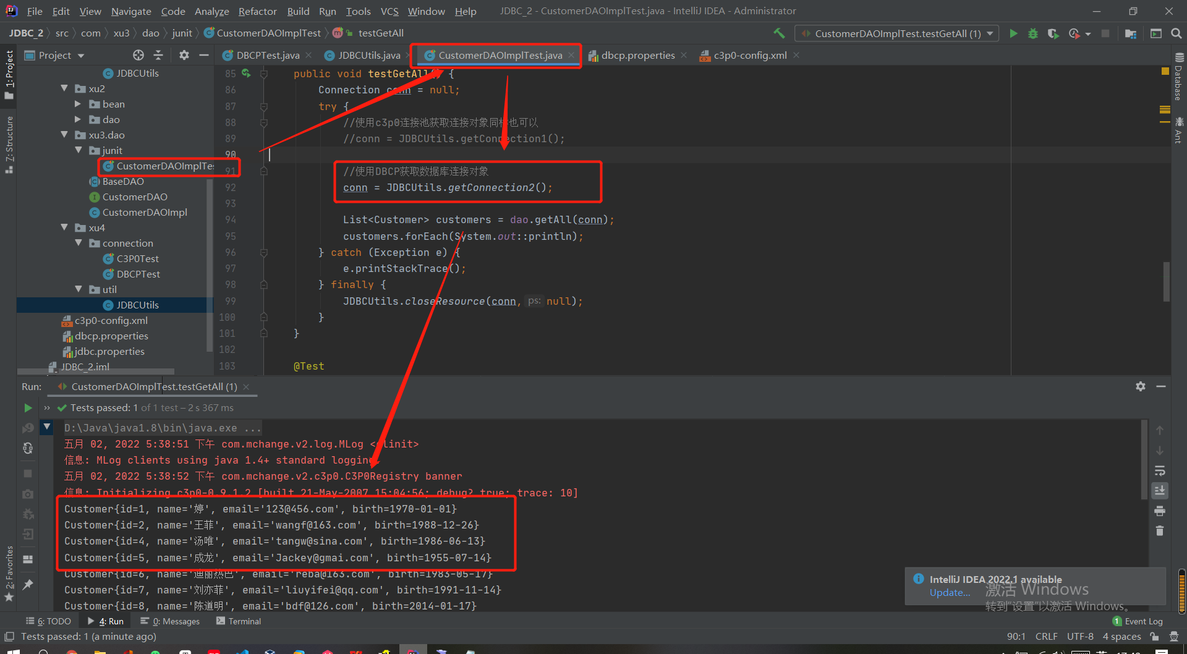Expand the bean folder
Image resolution: width=1187 pixels, height=654 pixels.
pyautogui.click(x=78, y=104)
